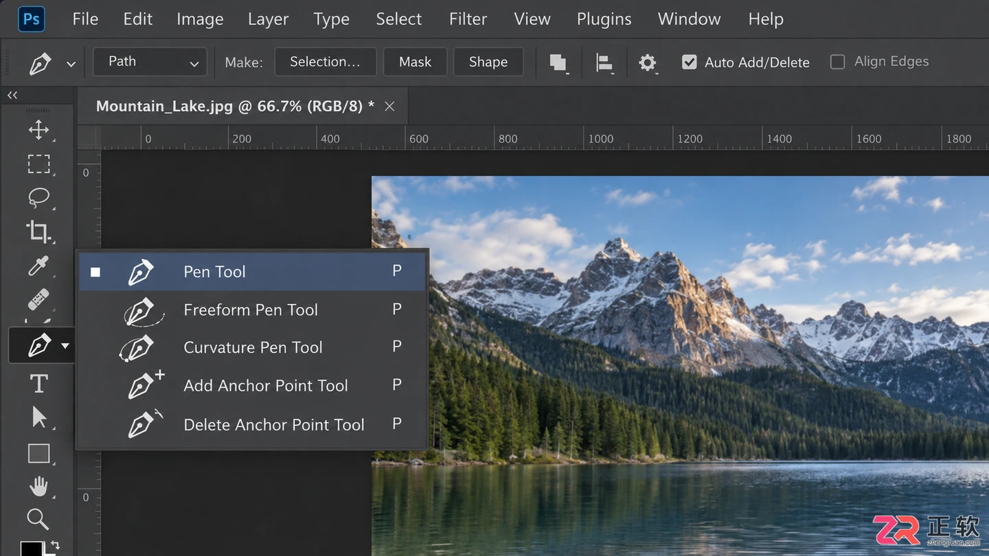Open the Filter menu
Screen dimensions: 989x556
[x=468, y=19]
